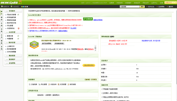Click red shield icon beside 内容回收站
This screenshot has width=177, height=101.
(x=19, y=28)
